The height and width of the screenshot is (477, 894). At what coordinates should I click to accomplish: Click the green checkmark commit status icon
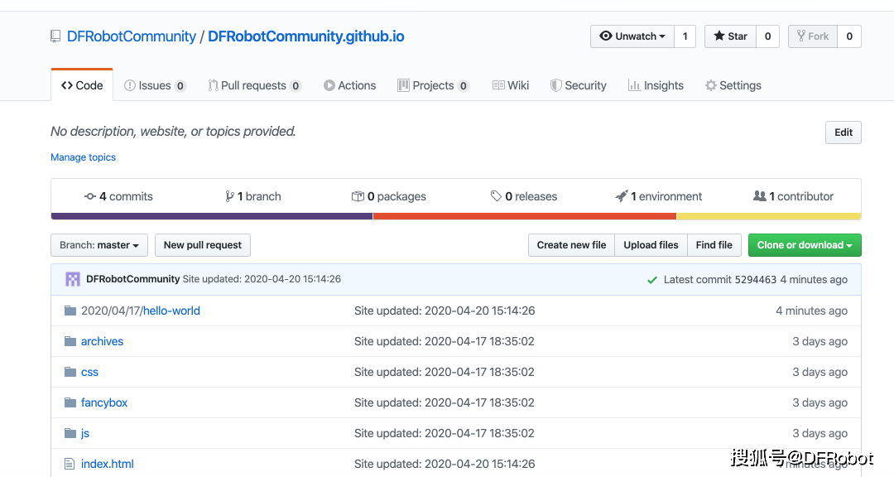652,280
